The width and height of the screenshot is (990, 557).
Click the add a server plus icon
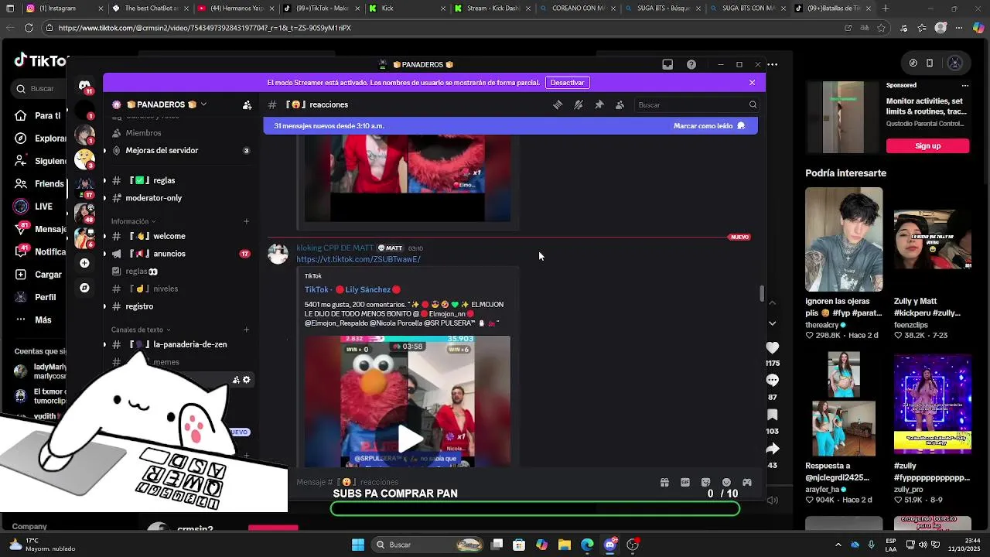84,263
